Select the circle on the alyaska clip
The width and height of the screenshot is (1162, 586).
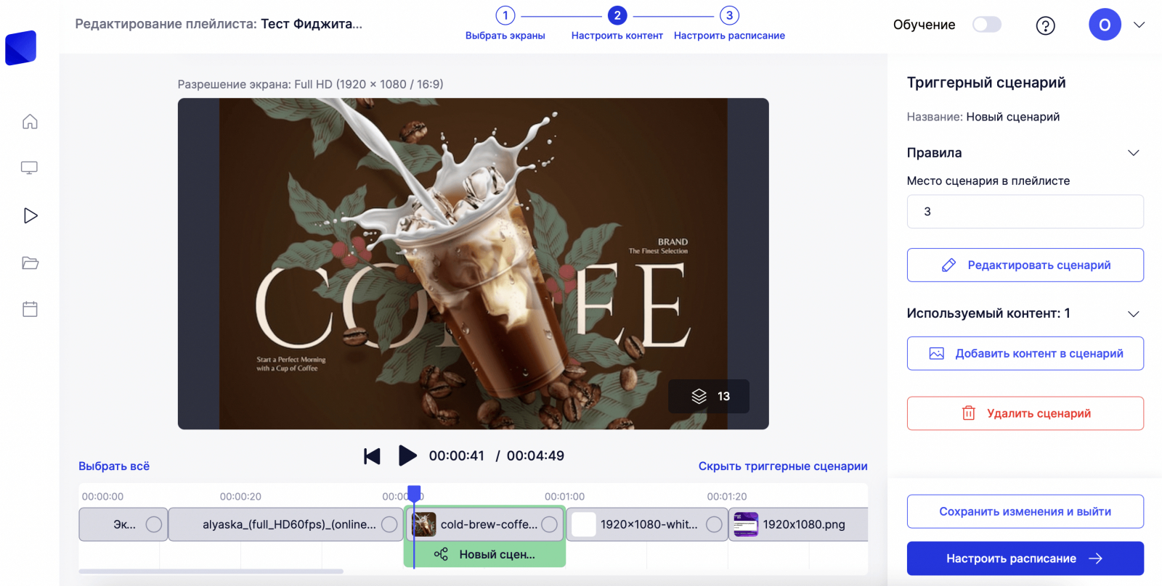(x=389, y=524)
